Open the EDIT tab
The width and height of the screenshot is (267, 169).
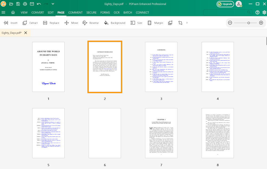click(x=50, y=13)
